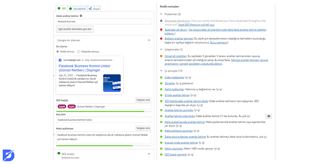Click the preview title Facebook Business Kontrol Listesi
Viewport: 329px width, 164px height.
[x=85, y=68]
